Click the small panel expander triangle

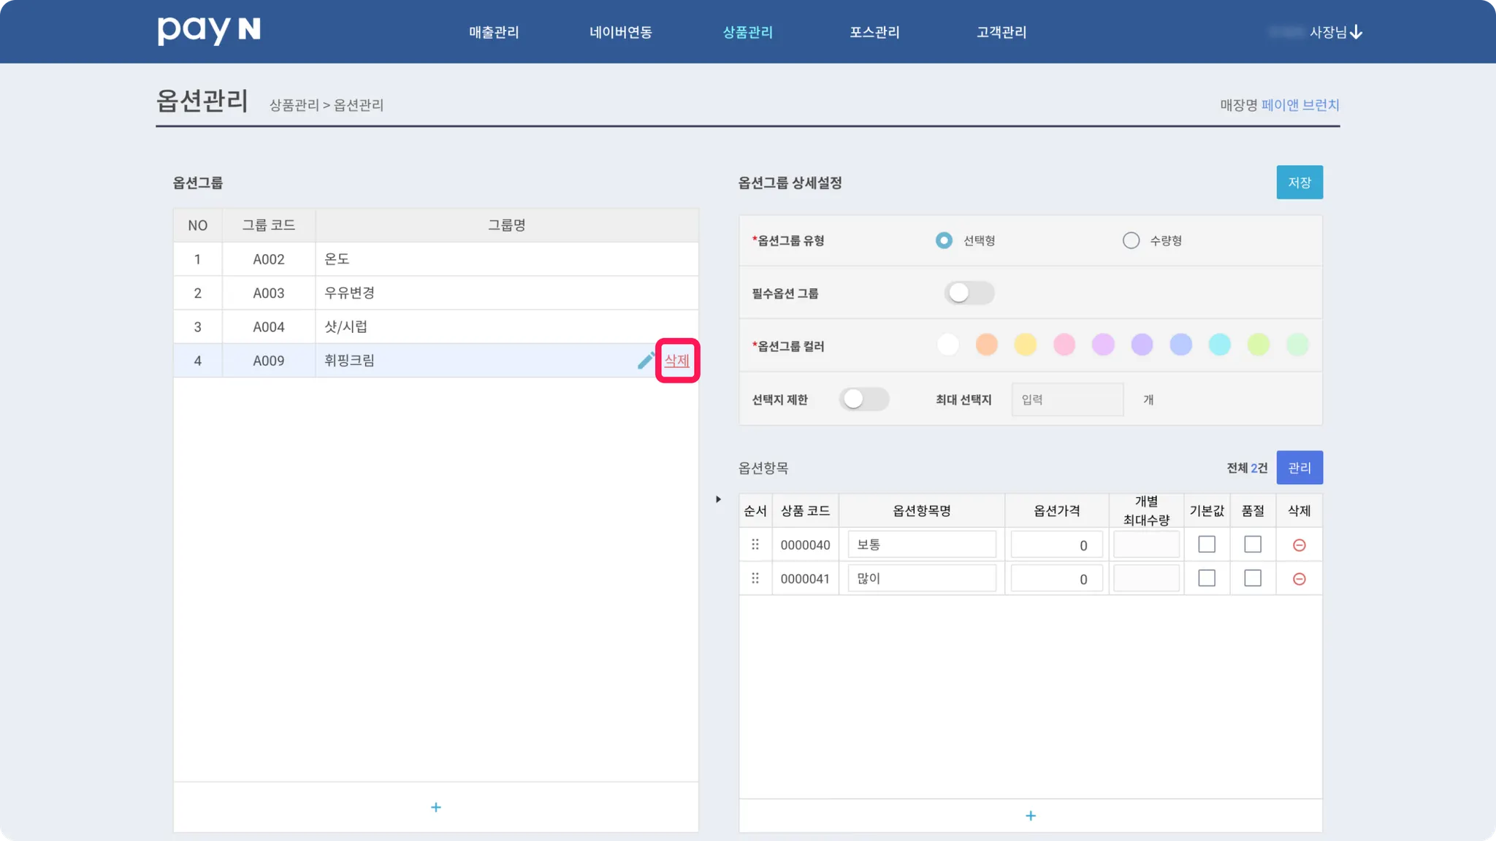click(718, 499)
